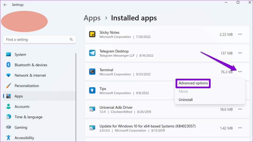Click the System monitor icon in sidebar
This screenshot has width=253, height=142.
click(8, 54)
